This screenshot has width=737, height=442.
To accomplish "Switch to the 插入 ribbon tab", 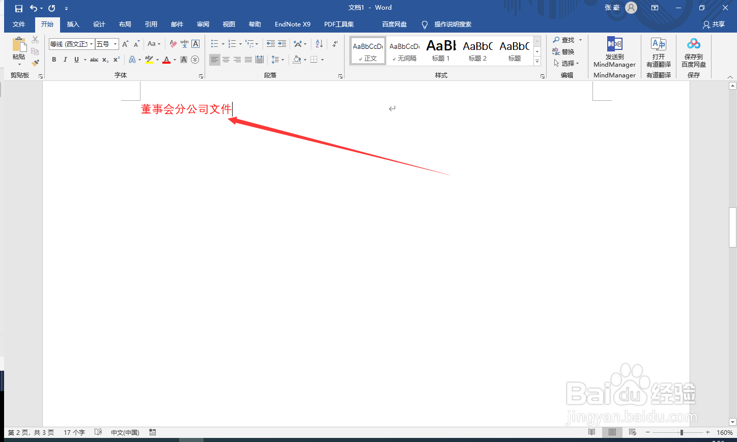I will pos(73,24).
